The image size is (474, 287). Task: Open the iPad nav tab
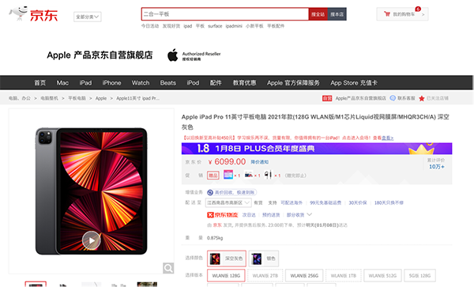click(x=85, y=83)
